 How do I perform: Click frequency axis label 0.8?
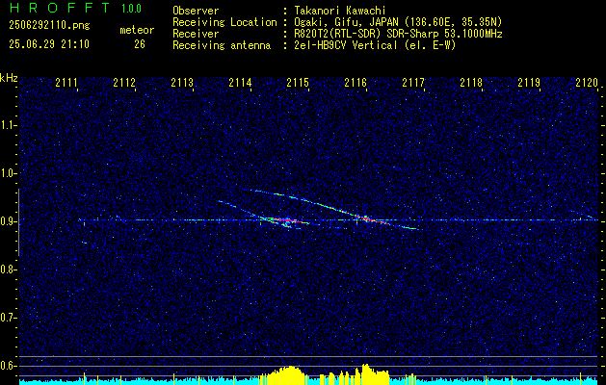pos(8,269)
